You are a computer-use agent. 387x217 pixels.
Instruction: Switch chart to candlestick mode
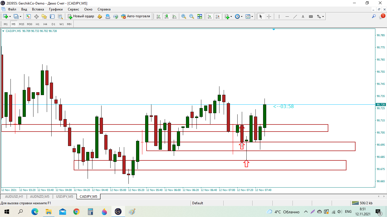[x=166, y=16]
